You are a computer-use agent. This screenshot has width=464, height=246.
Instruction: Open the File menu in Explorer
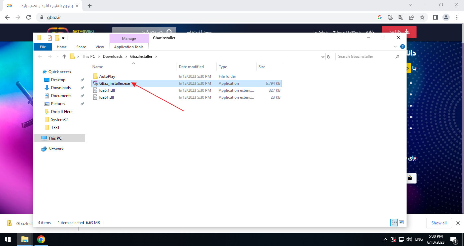(x=43, y=47)
